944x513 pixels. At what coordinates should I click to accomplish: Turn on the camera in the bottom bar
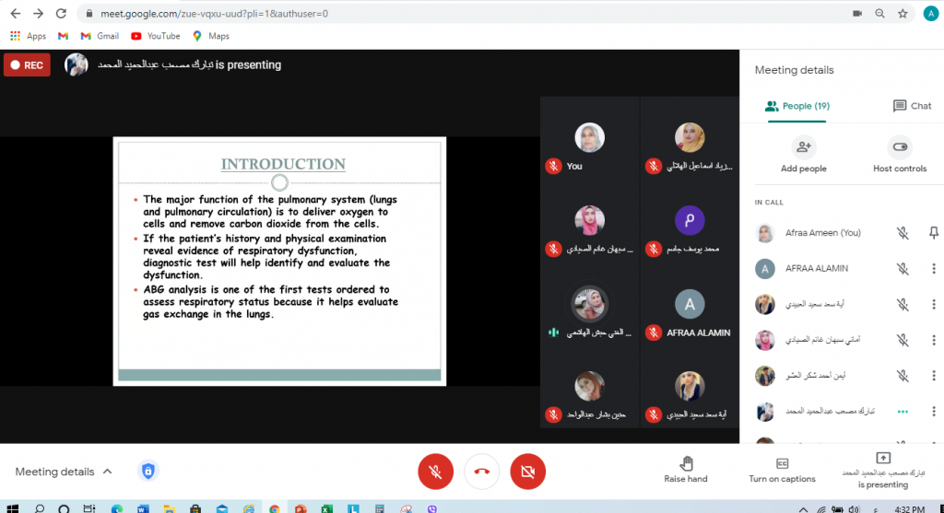click(x=527, y=472)
